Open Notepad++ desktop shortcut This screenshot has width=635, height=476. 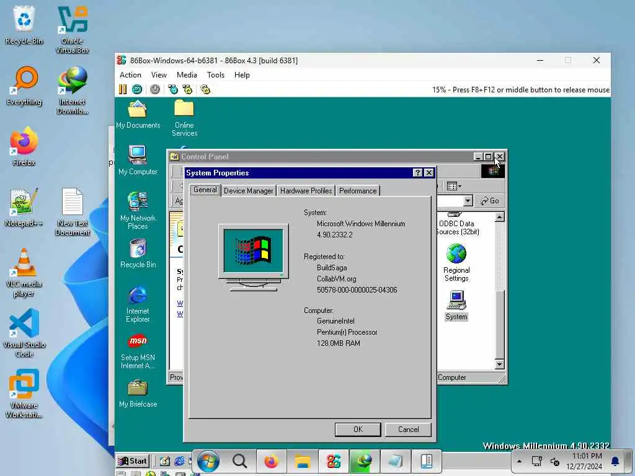point(24,208)
